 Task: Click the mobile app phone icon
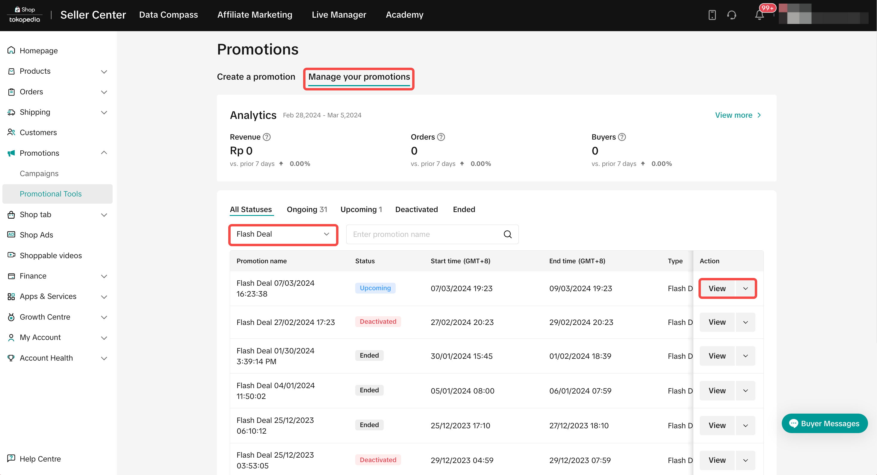[x=712, y=15]
